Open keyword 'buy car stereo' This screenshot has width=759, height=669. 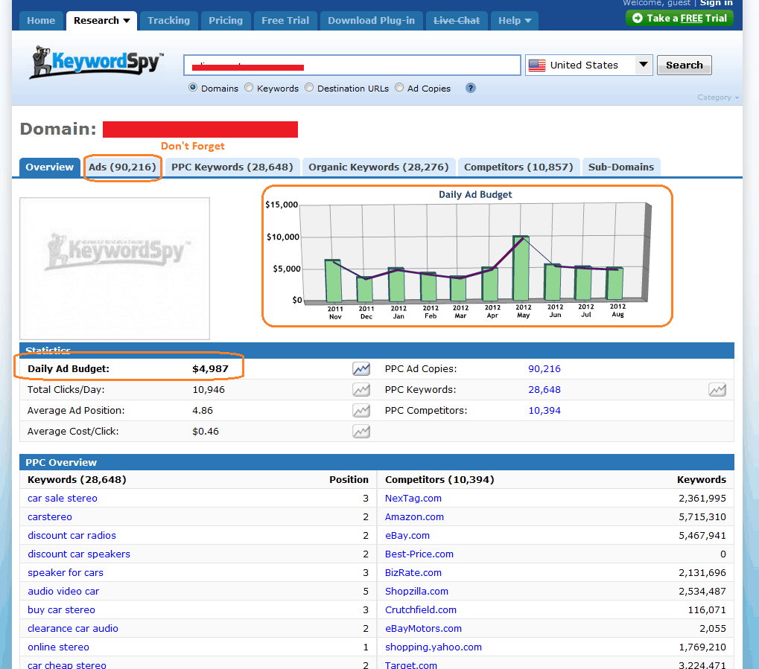(62, 610)
